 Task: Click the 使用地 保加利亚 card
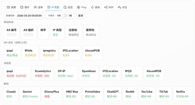(x=91, y=32)
